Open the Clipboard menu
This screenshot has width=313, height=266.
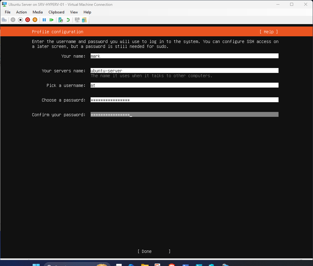pos(56,12)
